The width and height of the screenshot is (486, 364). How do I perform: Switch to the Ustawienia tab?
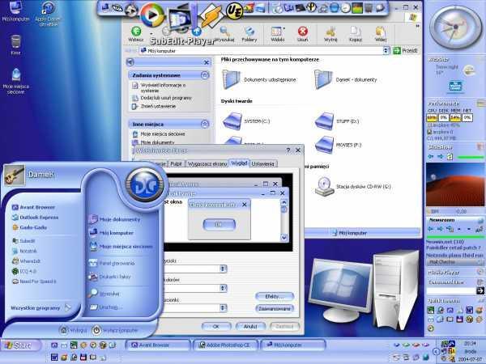point(262,163)
